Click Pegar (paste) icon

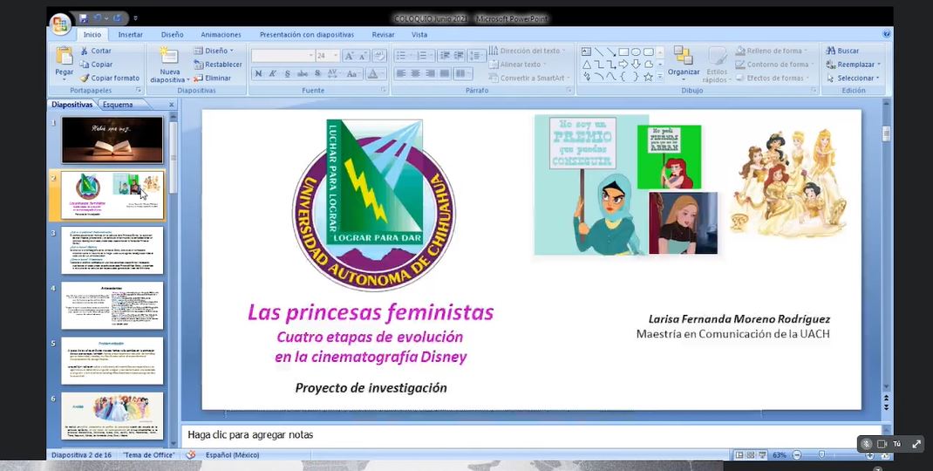click(x=65, y=56)
